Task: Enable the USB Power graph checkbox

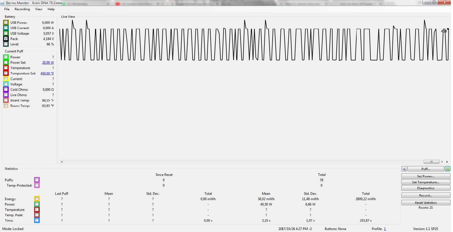Action: click(6, 23)
